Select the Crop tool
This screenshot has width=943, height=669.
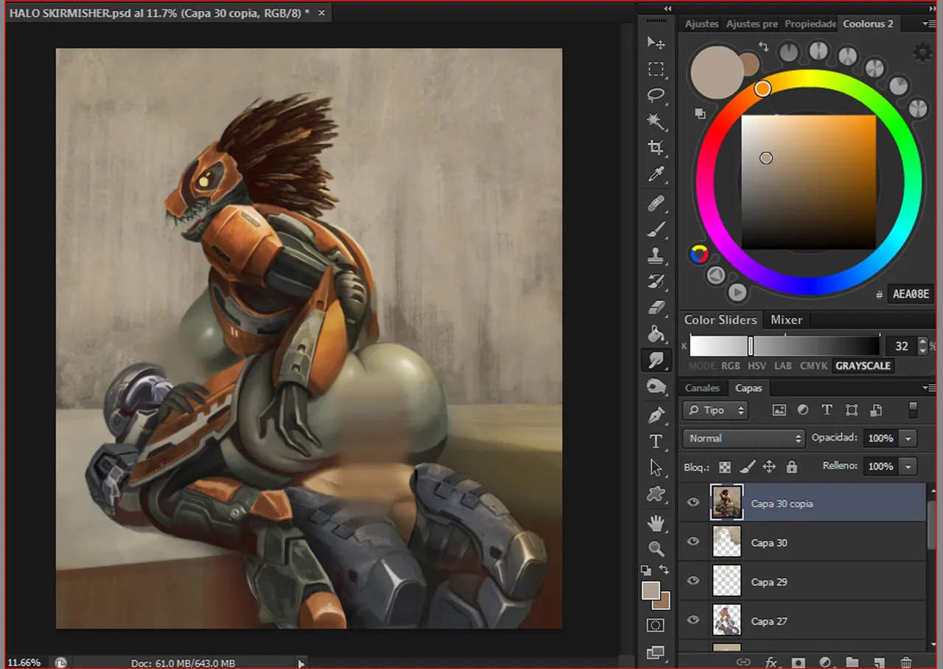[x=656, y=148]
